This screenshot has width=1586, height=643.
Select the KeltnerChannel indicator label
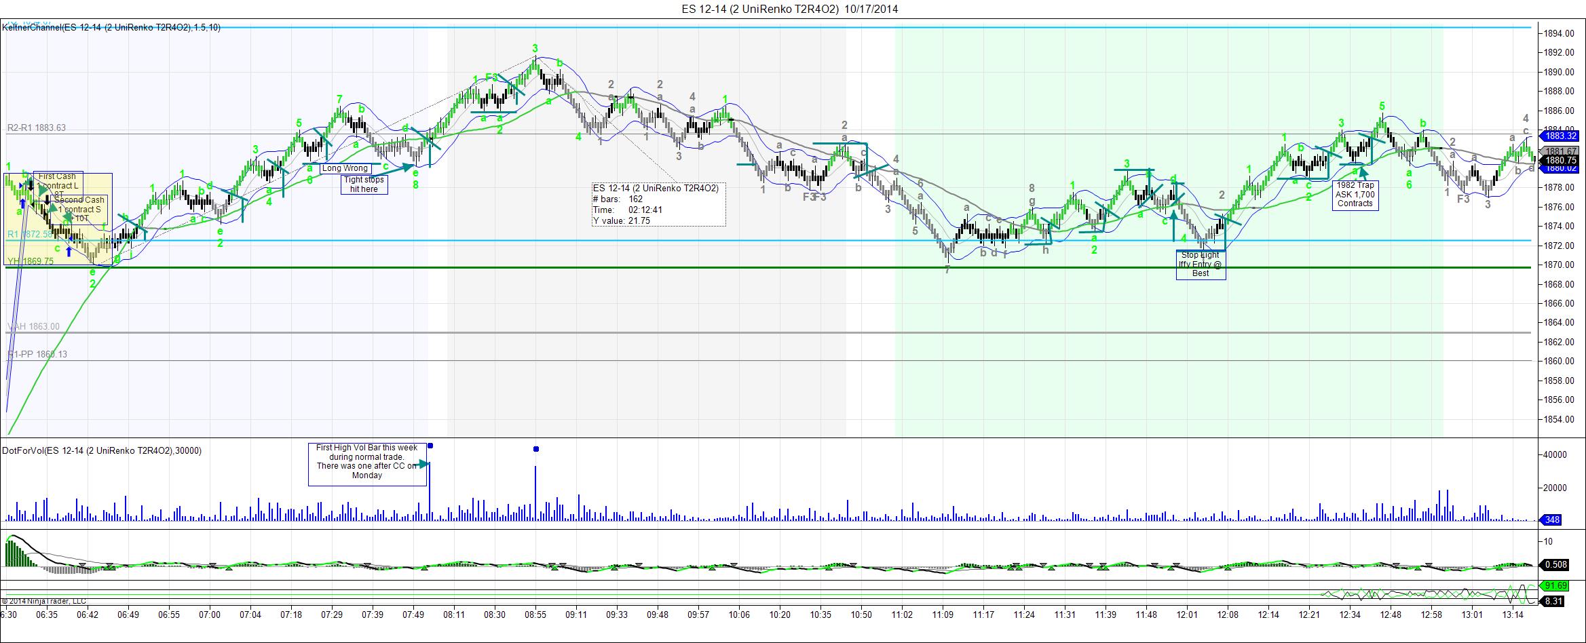tap(111, 27)
